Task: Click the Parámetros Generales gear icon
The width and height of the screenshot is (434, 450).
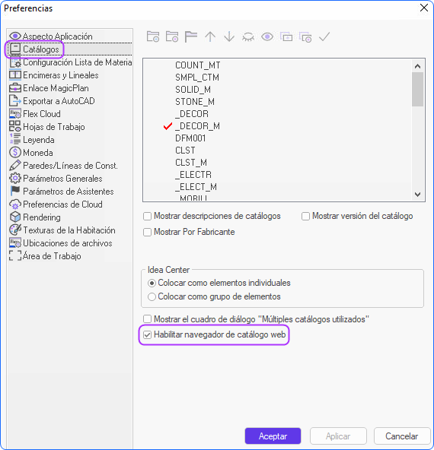Action: [15, 178]
